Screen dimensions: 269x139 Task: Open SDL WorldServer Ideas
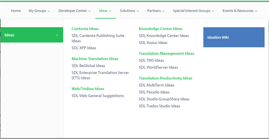158,67
